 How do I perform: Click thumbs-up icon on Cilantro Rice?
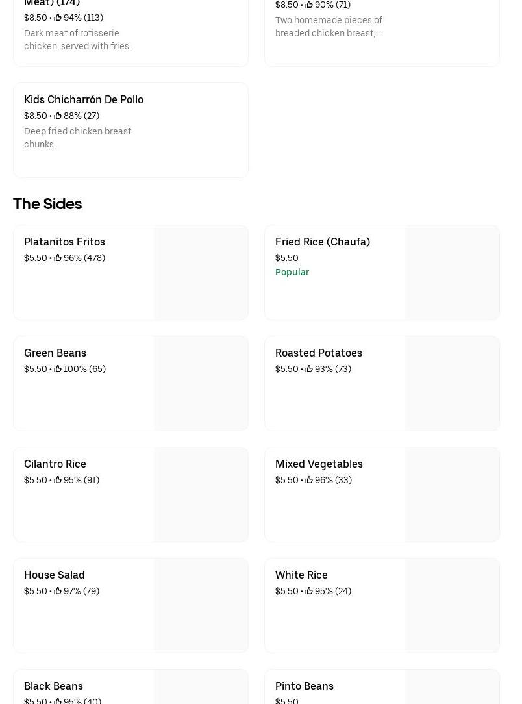click(58, 480)
